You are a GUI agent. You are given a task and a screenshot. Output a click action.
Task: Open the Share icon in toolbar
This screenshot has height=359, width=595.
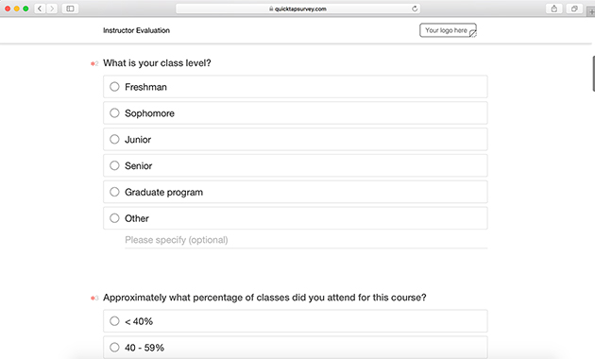pos(554,9)
